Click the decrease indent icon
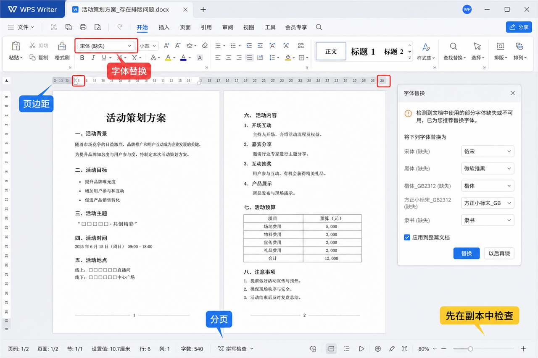Viewport: 538px width, 358px height. click(249, 46)
